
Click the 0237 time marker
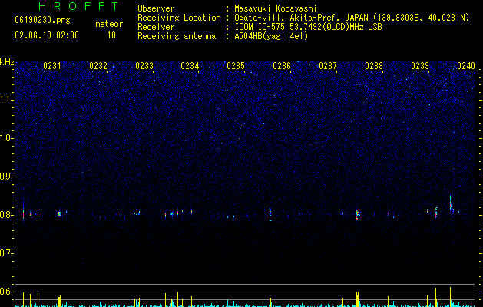click(328, 66)
